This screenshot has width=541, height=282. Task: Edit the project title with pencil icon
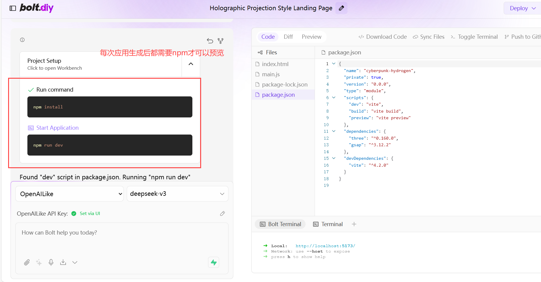341,8
